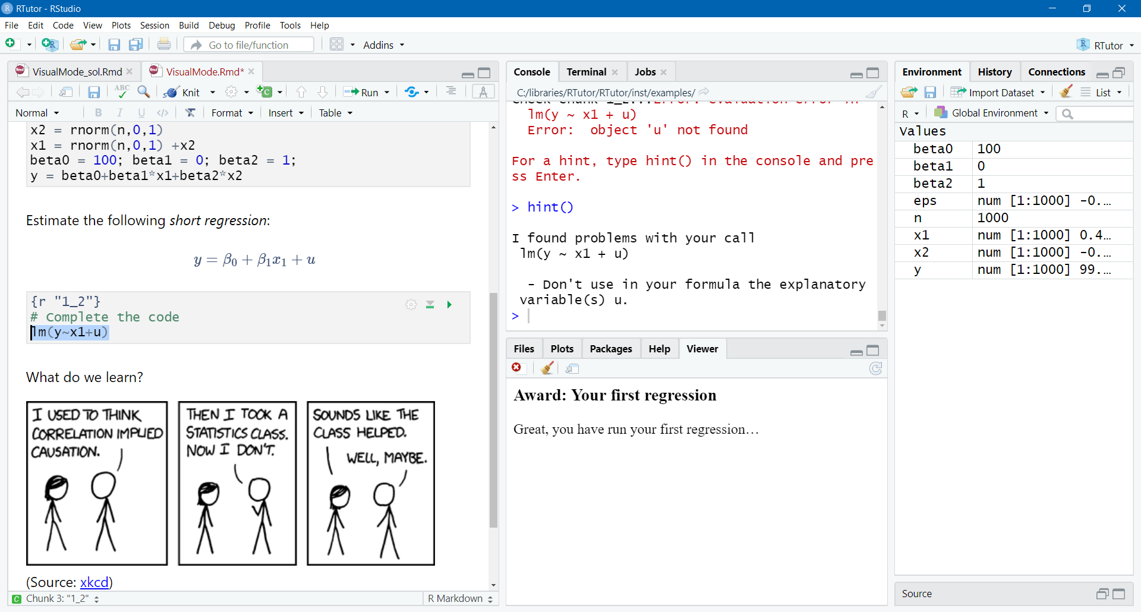Click the Go to file/function field
Viewport: 1141px width, 612px height.
248,45
